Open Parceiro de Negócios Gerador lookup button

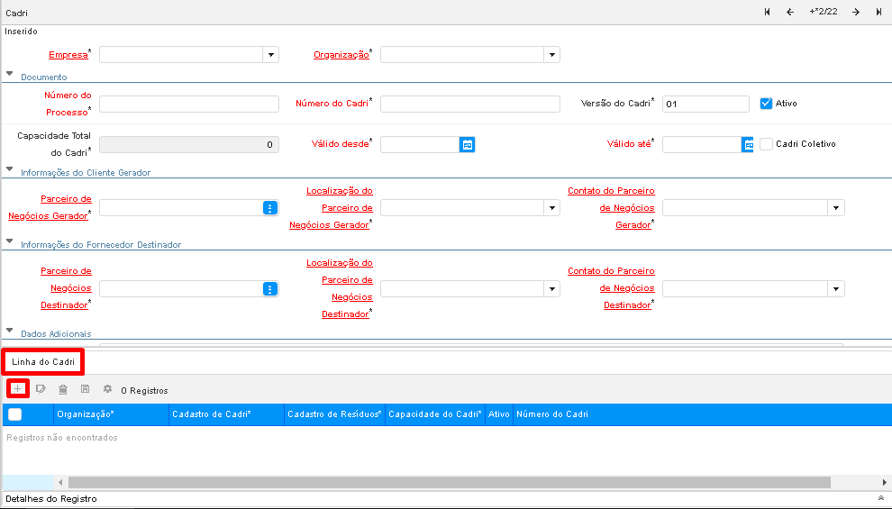click(269, 207)
